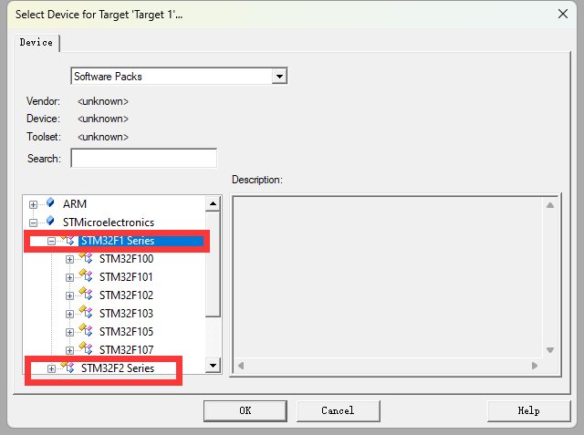Close the Select Device dialog

click(x=563, y=15)
